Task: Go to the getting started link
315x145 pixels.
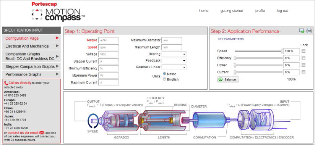Action: coord(232,11)
